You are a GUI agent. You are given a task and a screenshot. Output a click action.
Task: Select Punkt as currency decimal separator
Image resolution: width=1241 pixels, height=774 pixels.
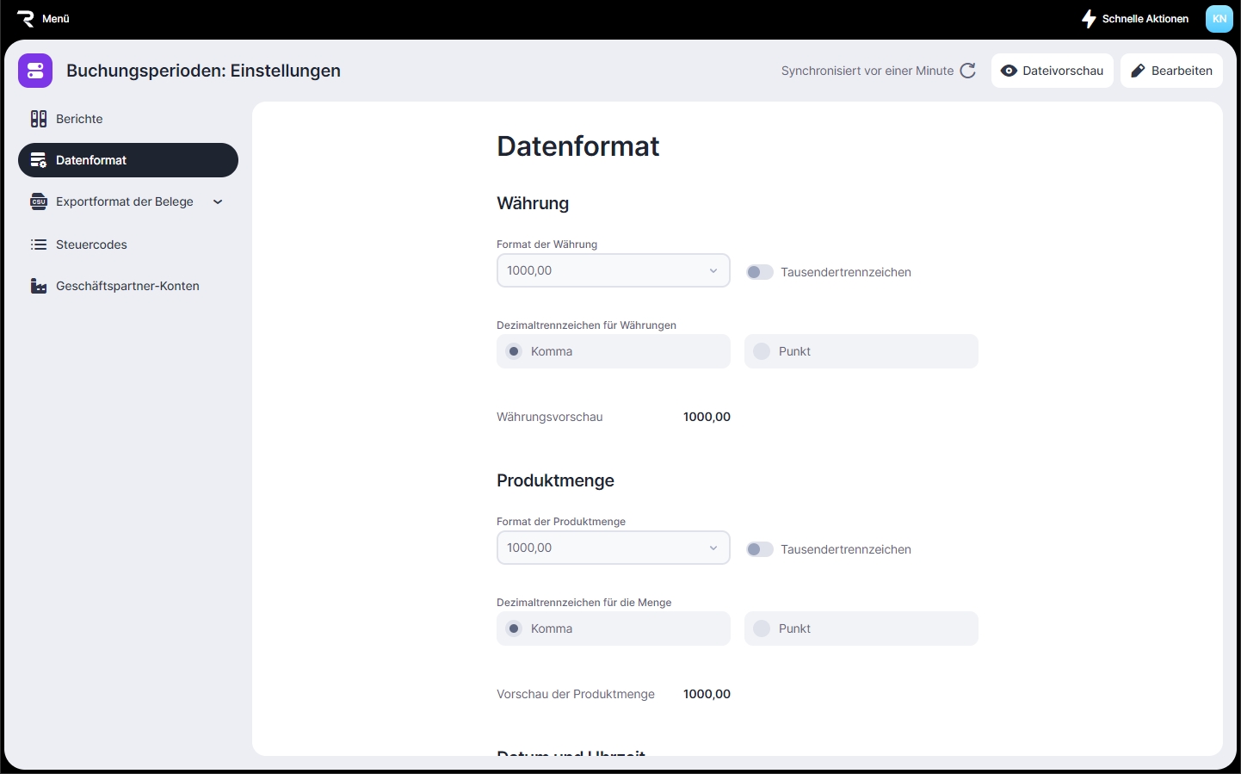coord(762,351)
